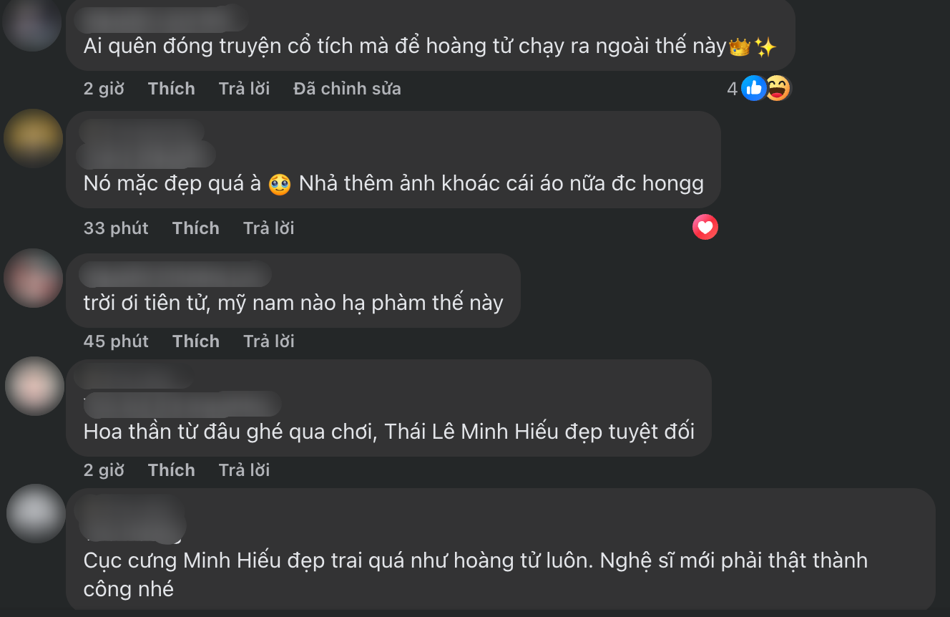
Task: Open the yellow avatar of the second commenter
Action: coord(33,138)
